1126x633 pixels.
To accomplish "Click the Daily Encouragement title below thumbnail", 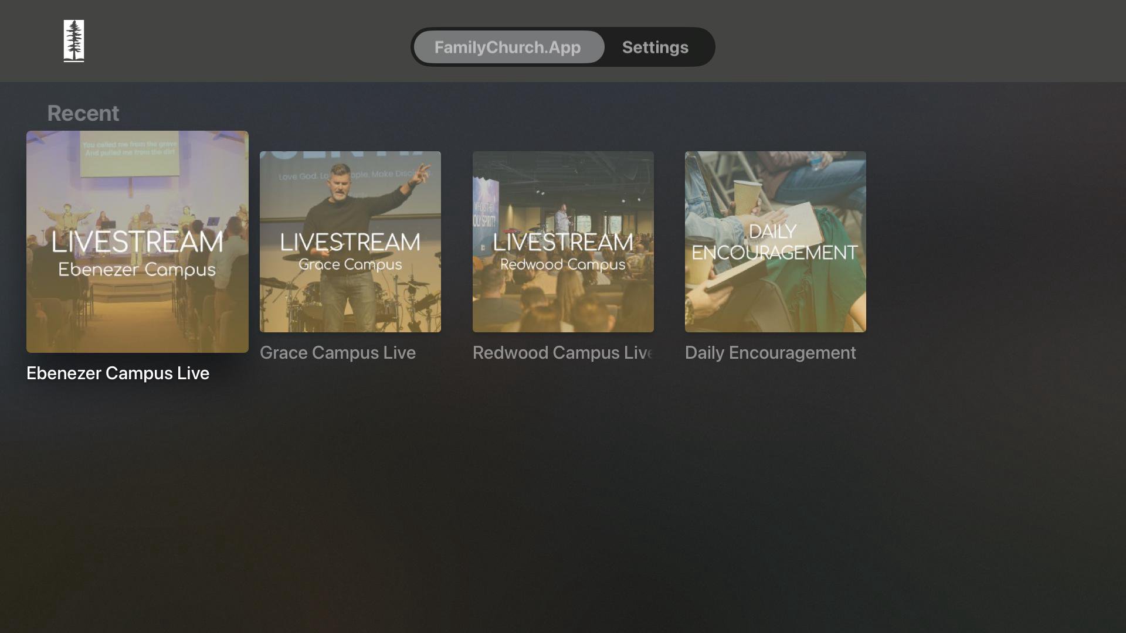I will tap(771, 353).
